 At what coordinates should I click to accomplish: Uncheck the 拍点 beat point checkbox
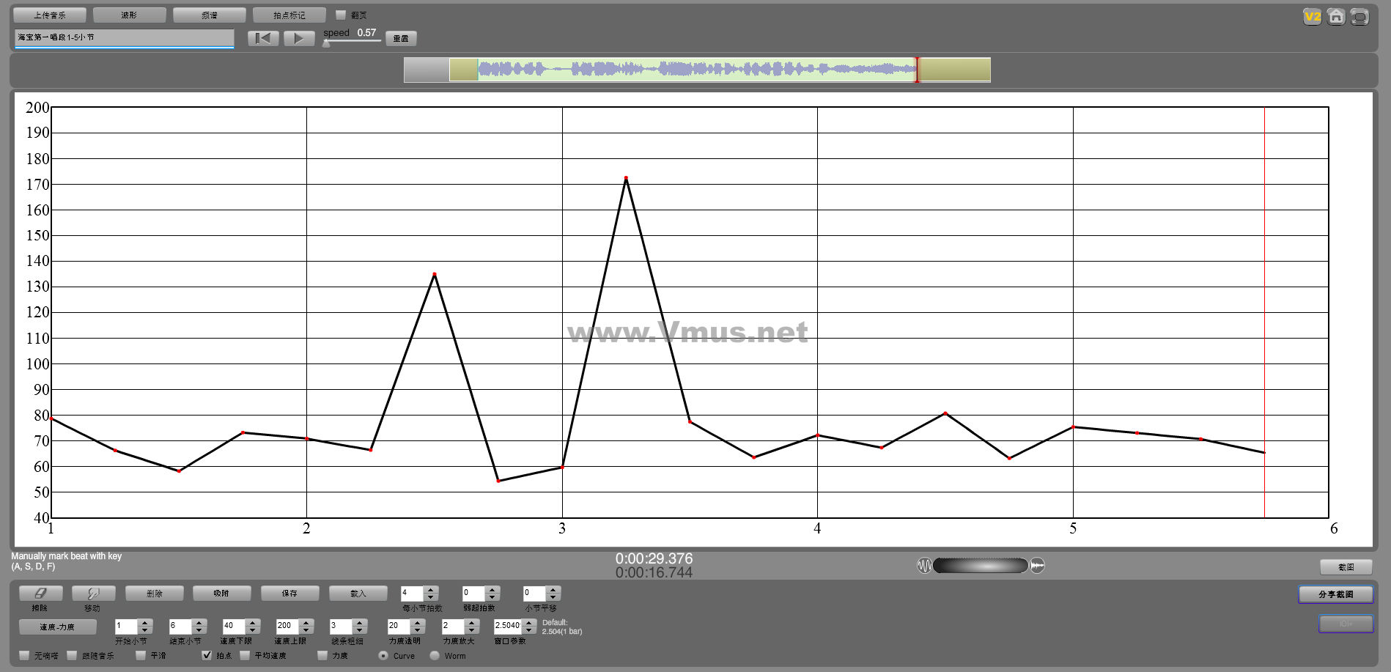point(207,655)
